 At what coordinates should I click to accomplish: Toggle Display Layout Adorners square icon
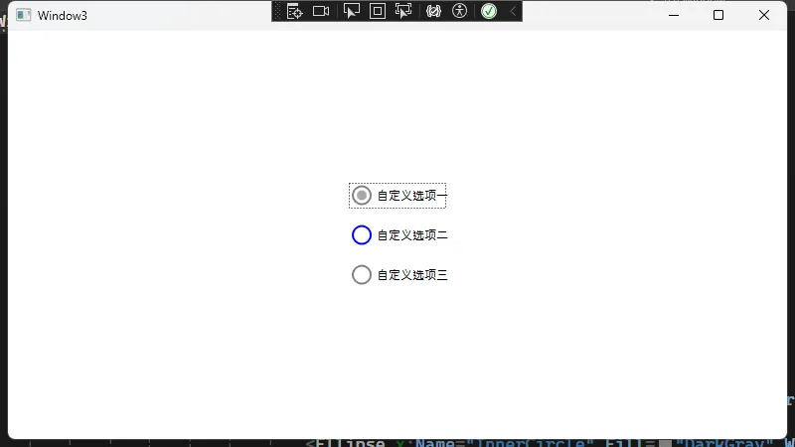coord(378,11)
